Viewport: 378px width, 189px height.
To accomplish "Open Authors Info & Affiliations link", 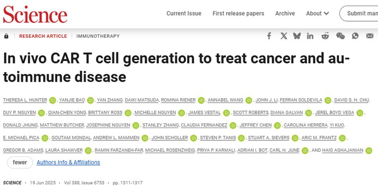I will pyautogui.click(x=69, y=163).
